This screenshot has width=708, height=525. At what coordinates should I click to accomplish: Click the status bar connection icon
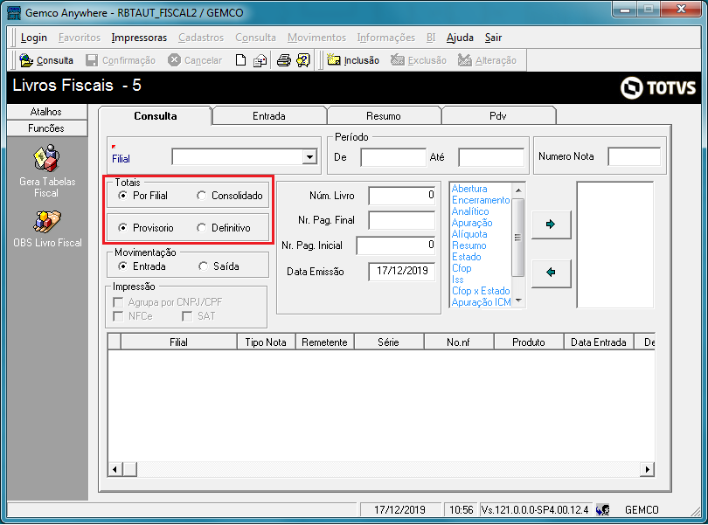coord(602,510)
